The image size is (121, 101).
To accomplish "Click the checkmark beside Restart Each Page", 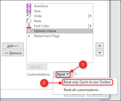I will 29,36.
